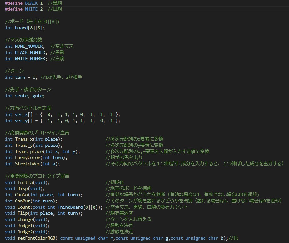Click the vec_x array declaration
The image size is (289, 243).
coord(22,114)
